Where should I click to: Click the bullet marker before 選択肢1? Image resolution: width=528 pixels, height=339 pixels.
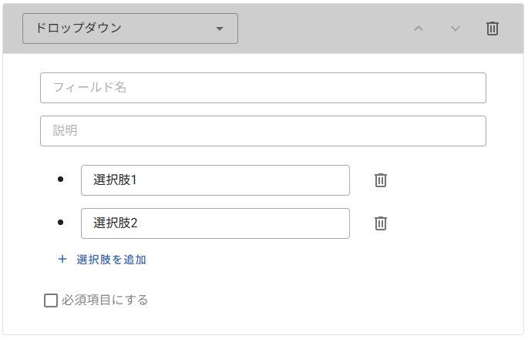pos(62,180)
